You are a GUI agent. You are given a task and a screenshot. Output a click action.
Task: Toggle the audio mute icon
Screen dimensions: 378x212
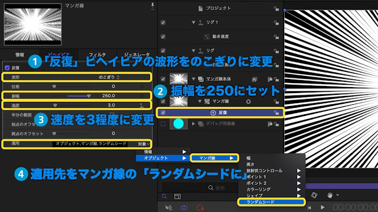pos(168,207)
